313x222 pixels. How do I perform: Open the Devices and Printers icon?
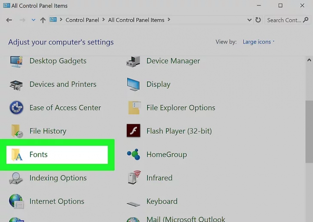coord(17,85)
